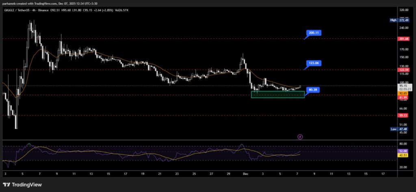This screenshot has height=192, width=416.
Task: Click the red 122.59 price label
Action: [x=404, y=70]
